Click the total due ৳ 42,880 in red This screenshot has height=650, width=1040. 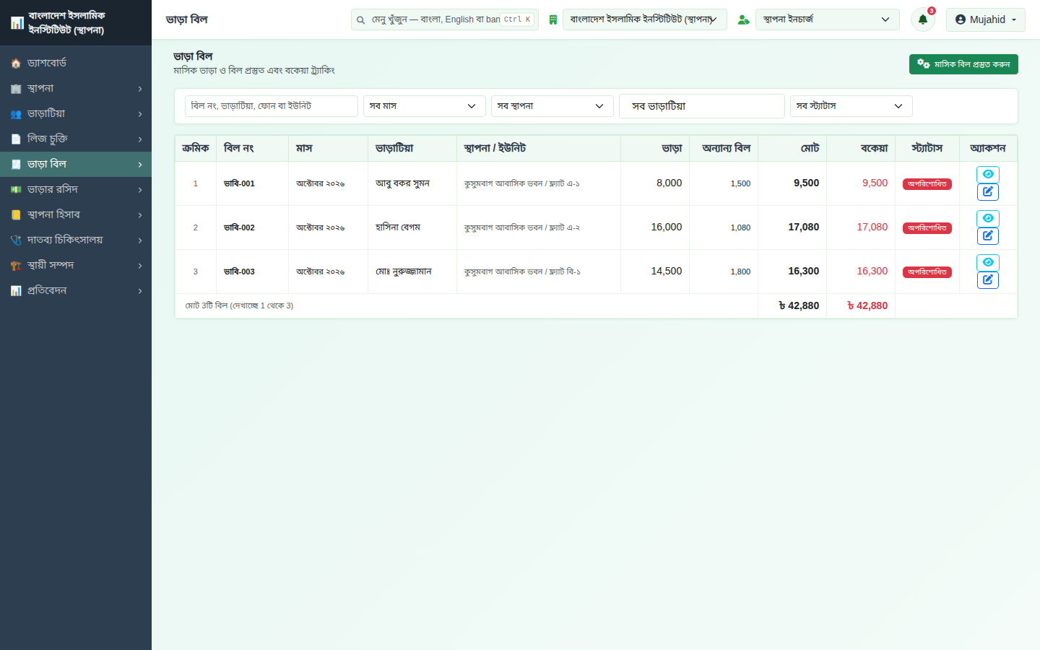point(867,305)
